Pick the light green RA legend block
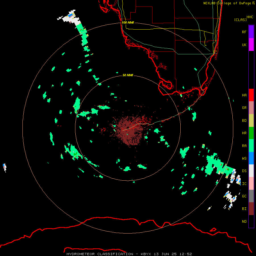 tap(251, 146)
